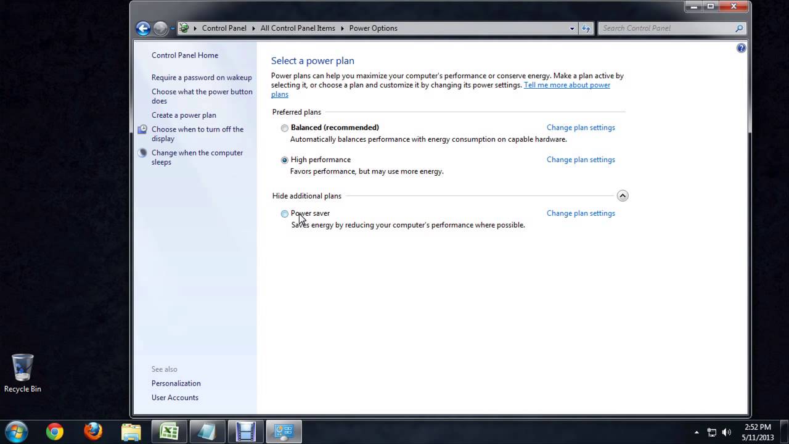
Task: Click All Control Panel Items breadcrumb
Action: pyautogui.click(x=298, y=28)
